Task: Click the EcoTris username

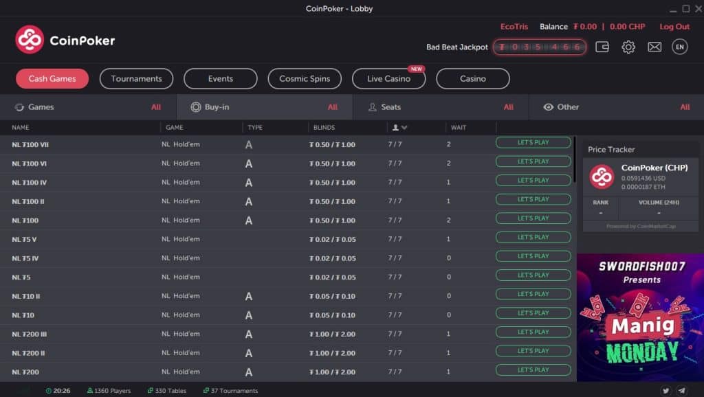Action: click(x=514, y=27)
